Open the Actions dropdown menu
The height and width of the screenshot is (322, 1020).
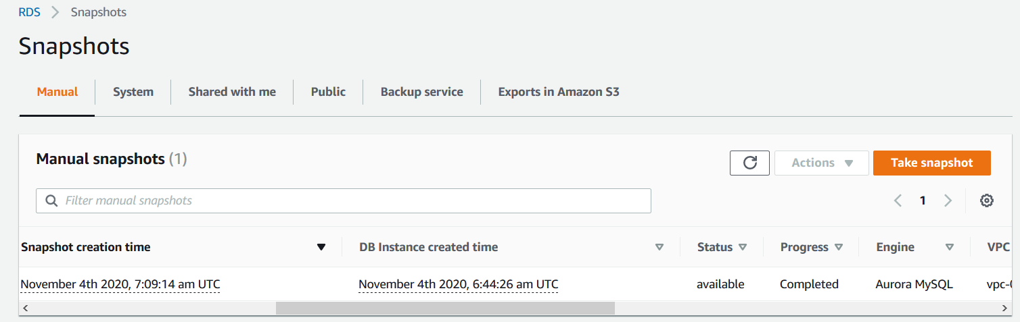pos(821,163)
